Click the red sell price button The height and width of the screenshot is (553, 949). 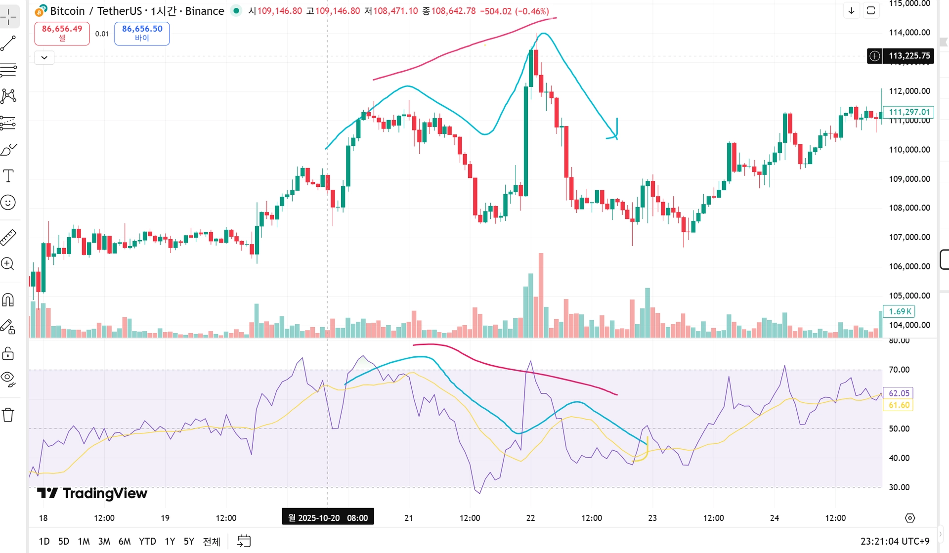pos(62,33)
